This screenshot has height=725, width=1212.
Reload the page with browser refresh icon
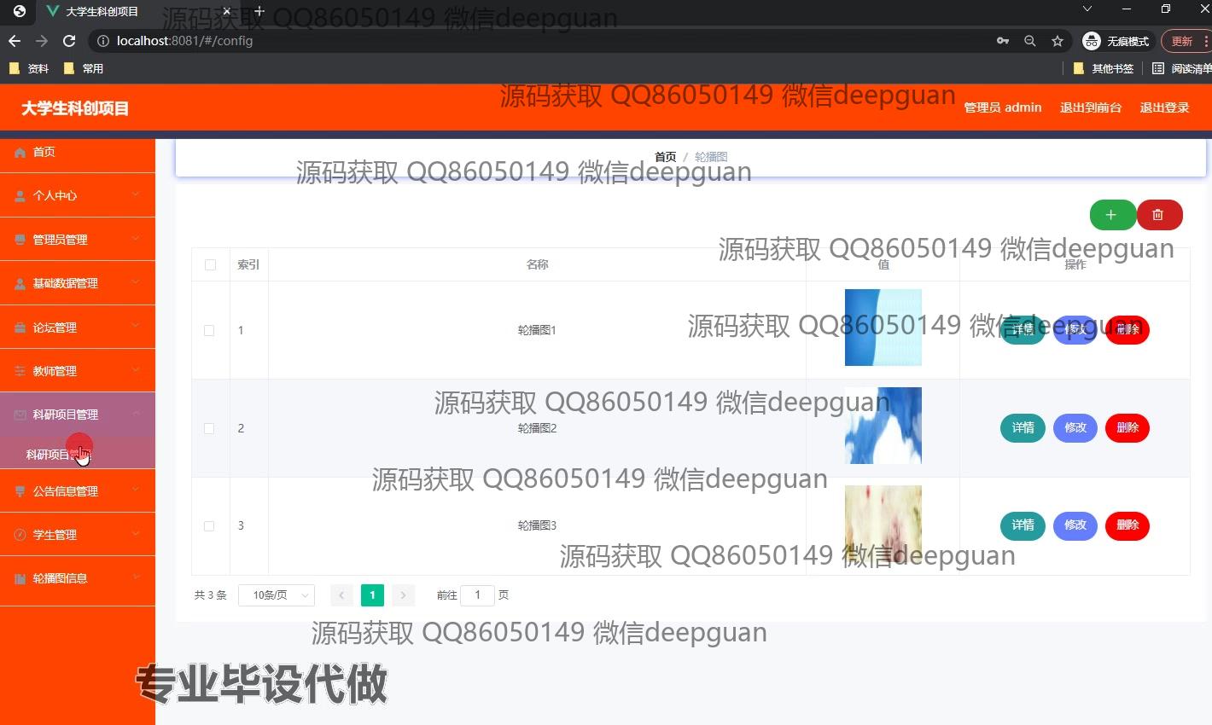69,41
